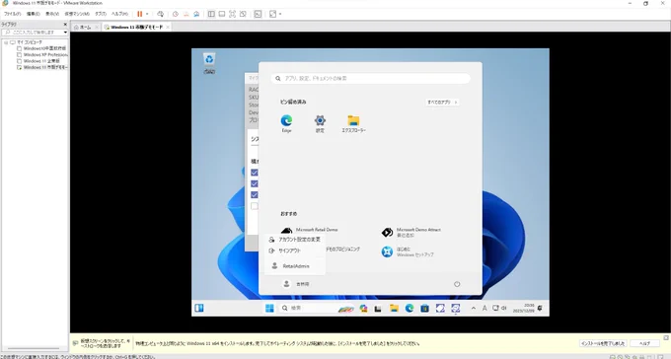Enter full screen mode toolbar icon

click(x=232, y=14)
